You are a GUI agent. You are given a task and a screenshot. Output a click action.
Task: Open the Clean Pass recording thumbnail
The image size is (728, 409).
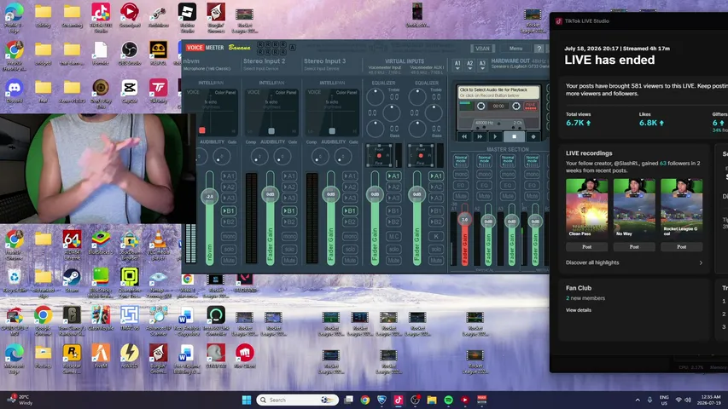(x=587, y=208)
